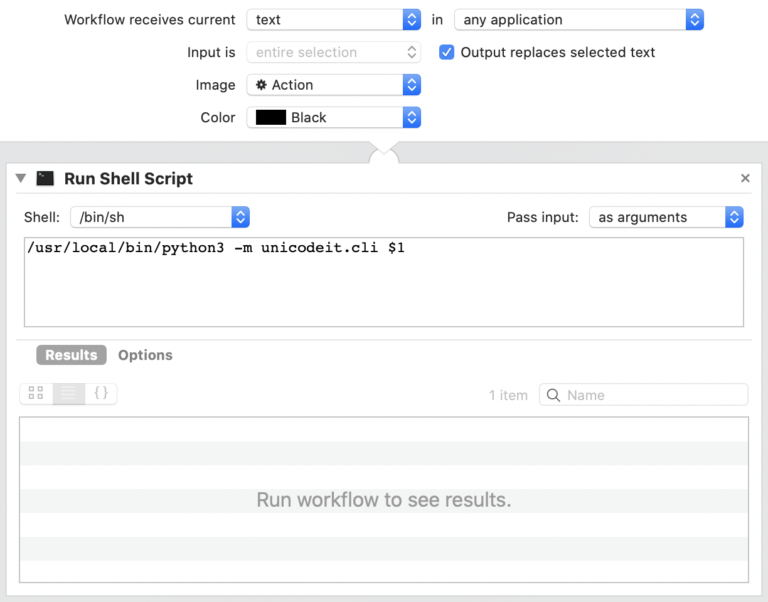Open the Color 'Black' dropdown
Screen dimensions: 768x602
(x=334, y=118)
